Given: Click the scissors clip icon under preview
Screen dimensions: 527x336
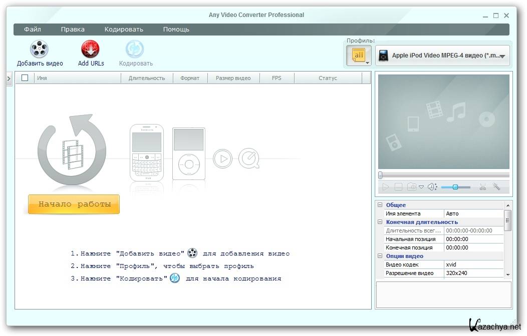Looking at the screenshot, I should [x=483, y=187].
